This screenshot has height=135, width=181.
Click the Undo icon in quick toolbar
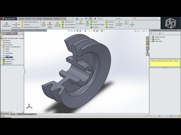[86, 19]
